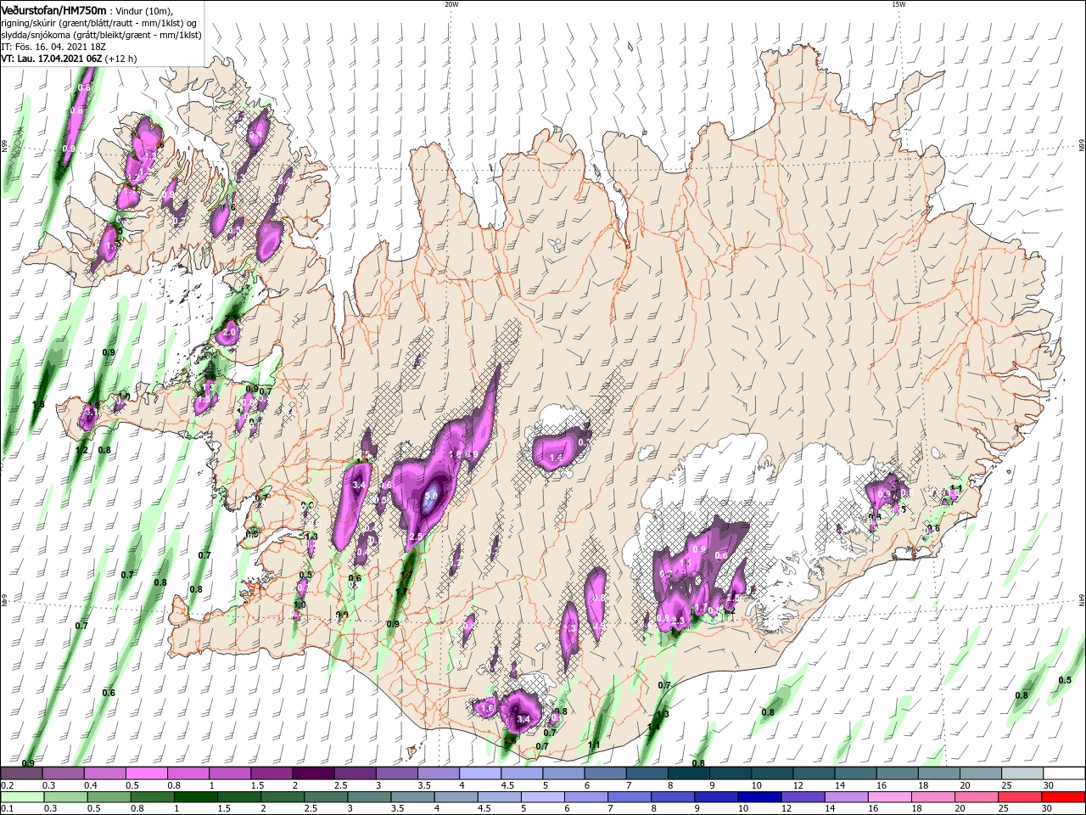Click the palest green 0.1 swatch in the lower legend
The image size is (1086, 815).
[x=21, y=797]
